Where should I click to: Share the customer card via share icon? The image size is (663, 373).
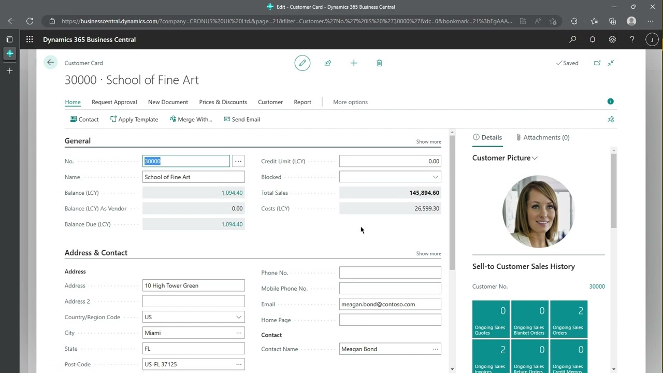(328, 63)
